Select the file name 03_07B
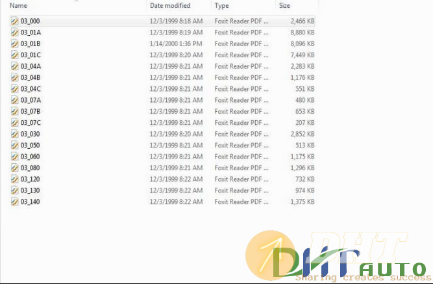The height and width of the screenshot is (284, 433). coord(31,111)
